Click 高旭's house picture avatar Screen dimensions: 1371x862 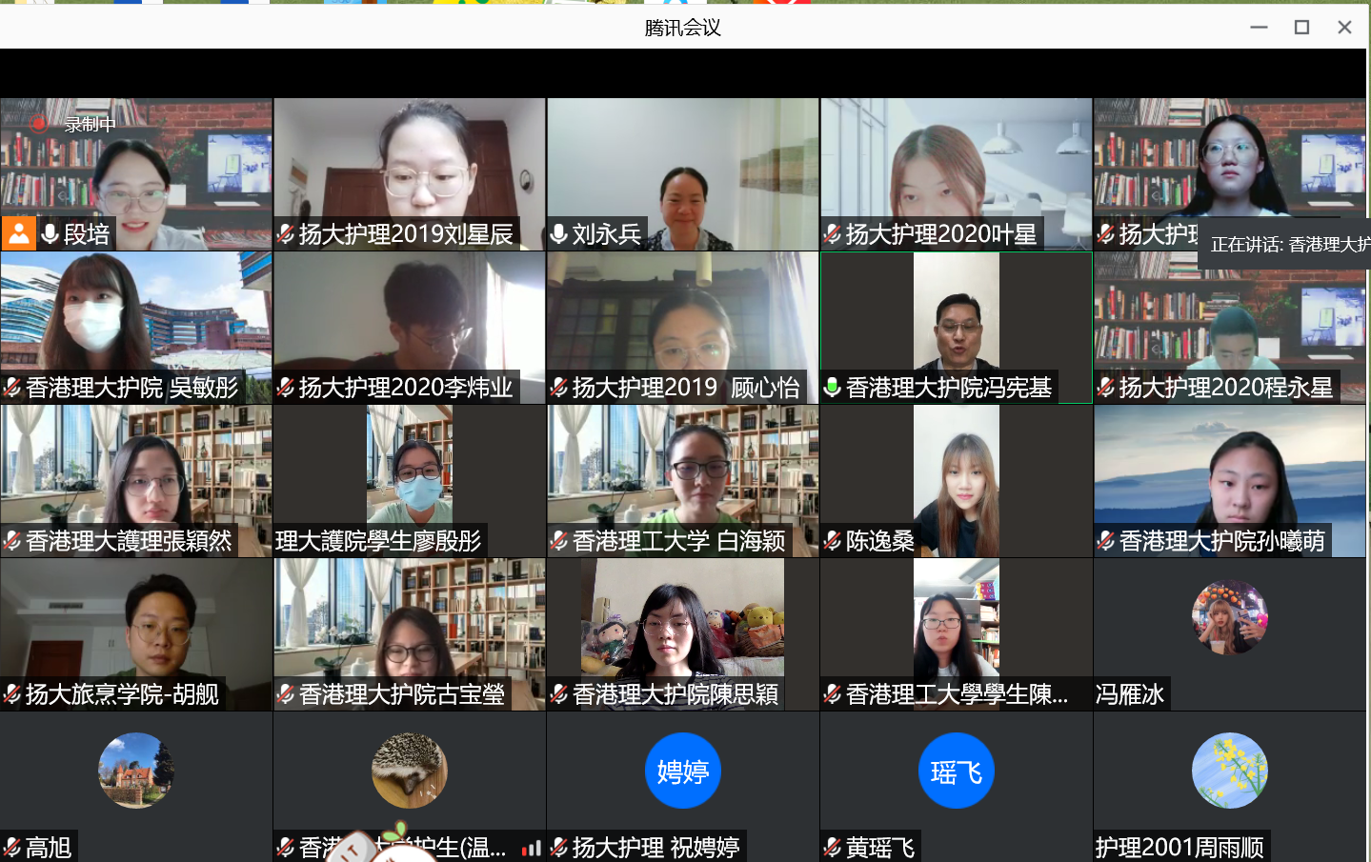click(x=136, y=771)
